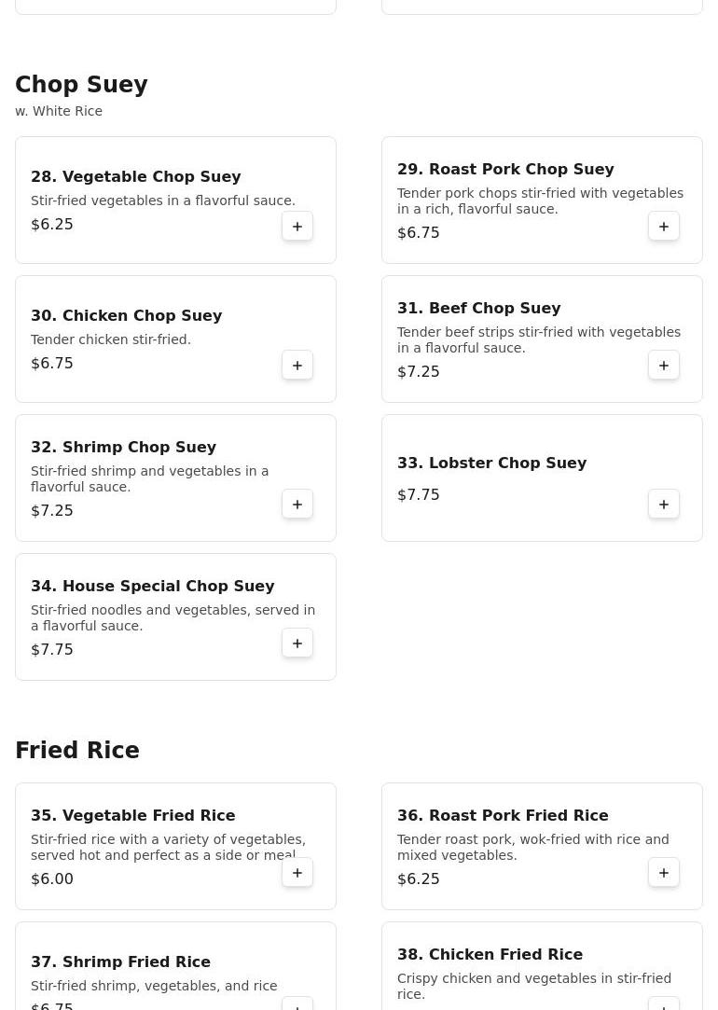Open the 29. Roast Pork Chop Suey item
This screenshot has width=718, height=1010.
[x=505, y=170]
